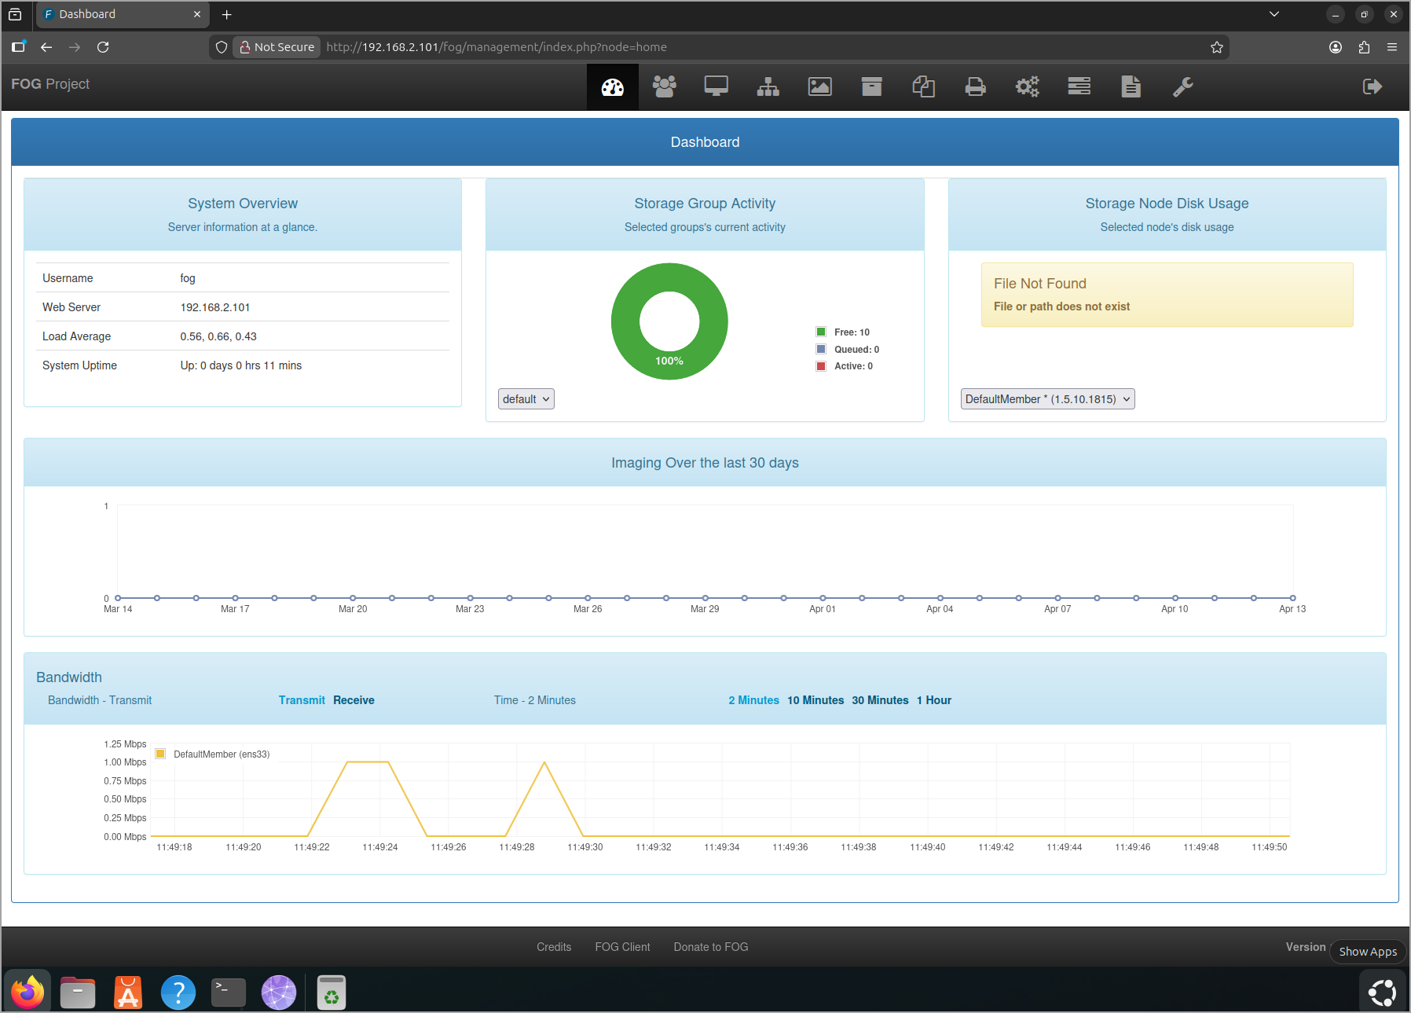Follow the FOG Client footer link
This screenshot has height=1013, width=1411.
click(x=622, y=947)
